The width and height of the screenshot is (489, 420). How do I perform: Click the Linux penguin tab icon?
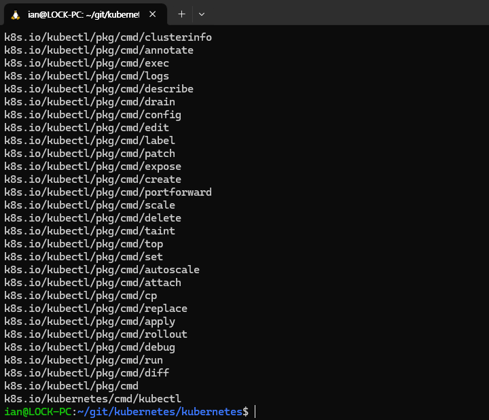click(x=15, y=15)
